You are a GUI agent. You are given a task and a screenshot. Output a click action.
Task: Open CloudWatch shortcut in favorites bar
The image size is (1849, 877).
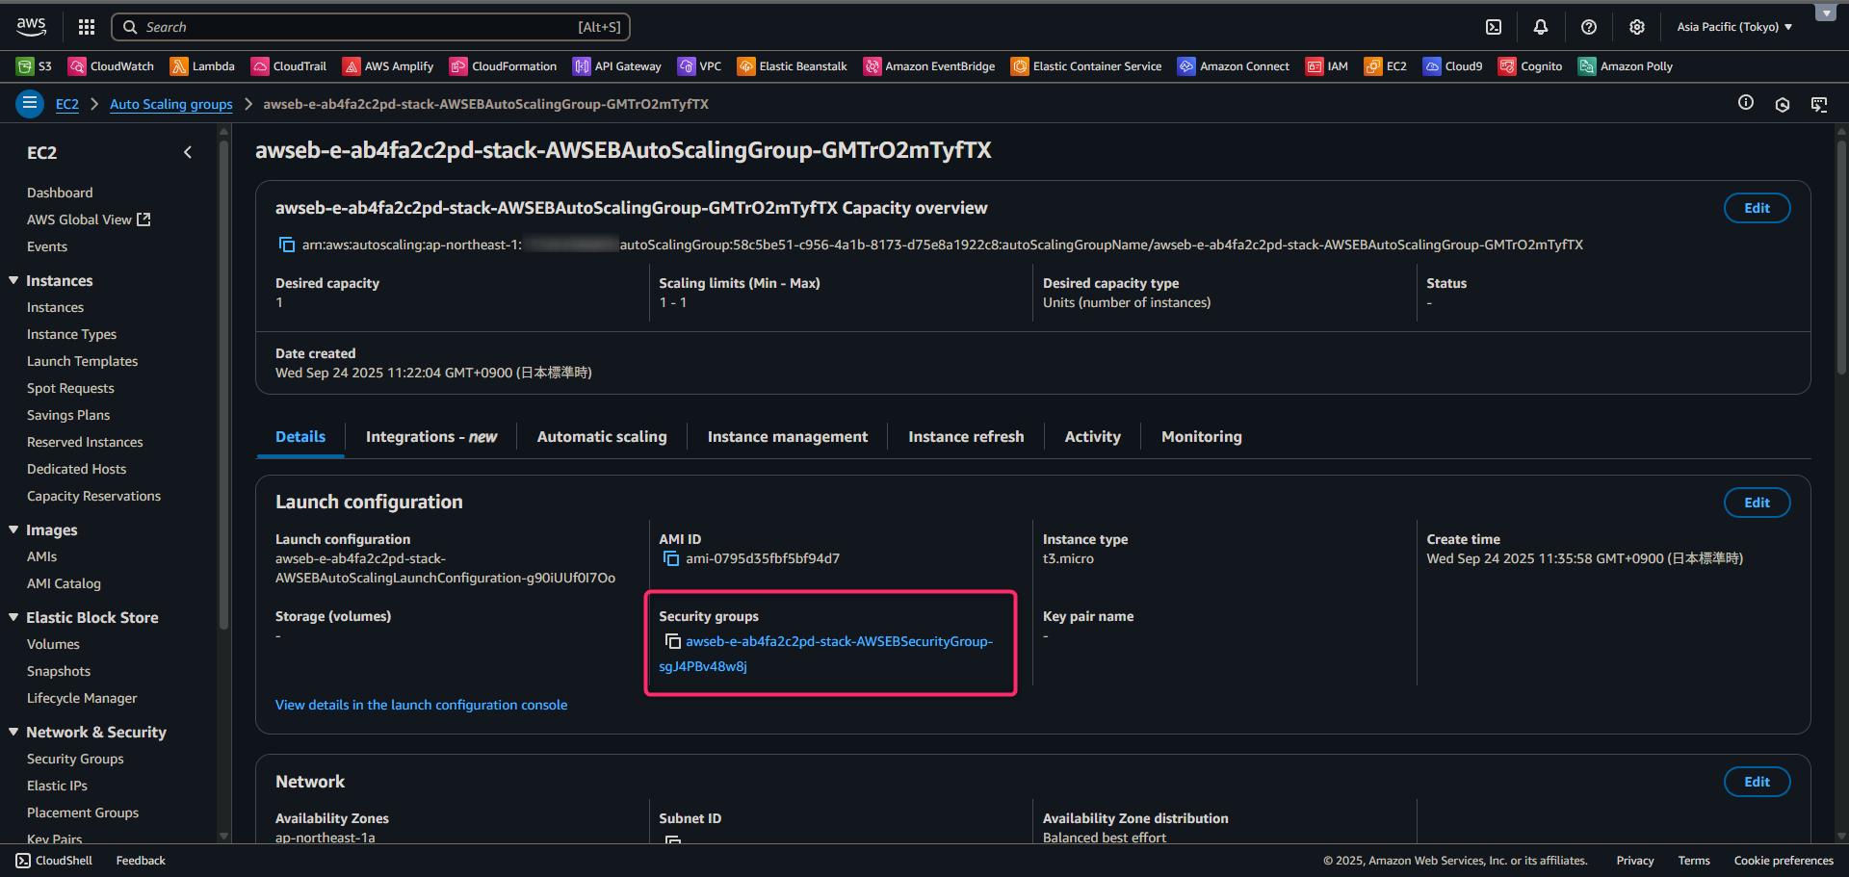[111, 66]
